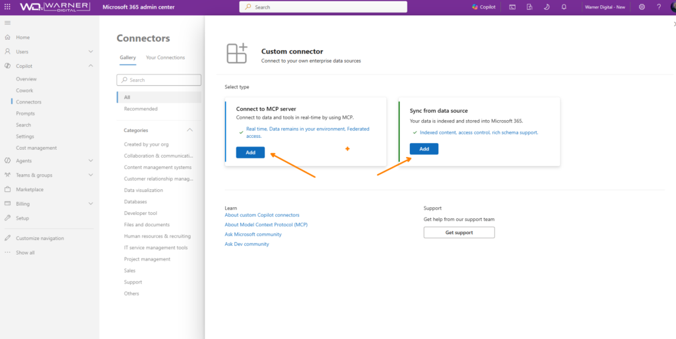Screen dimensions: 676x339
Task: Select the Recommended filter
Action: (x=141, y=109)
